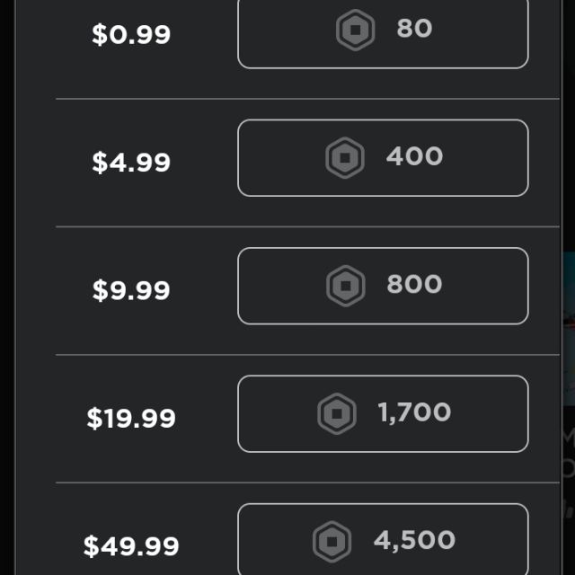Select the 800 Robux package button
Image resolution: width=575 pixels, height=575 pixels.
[x=383, y=286]
